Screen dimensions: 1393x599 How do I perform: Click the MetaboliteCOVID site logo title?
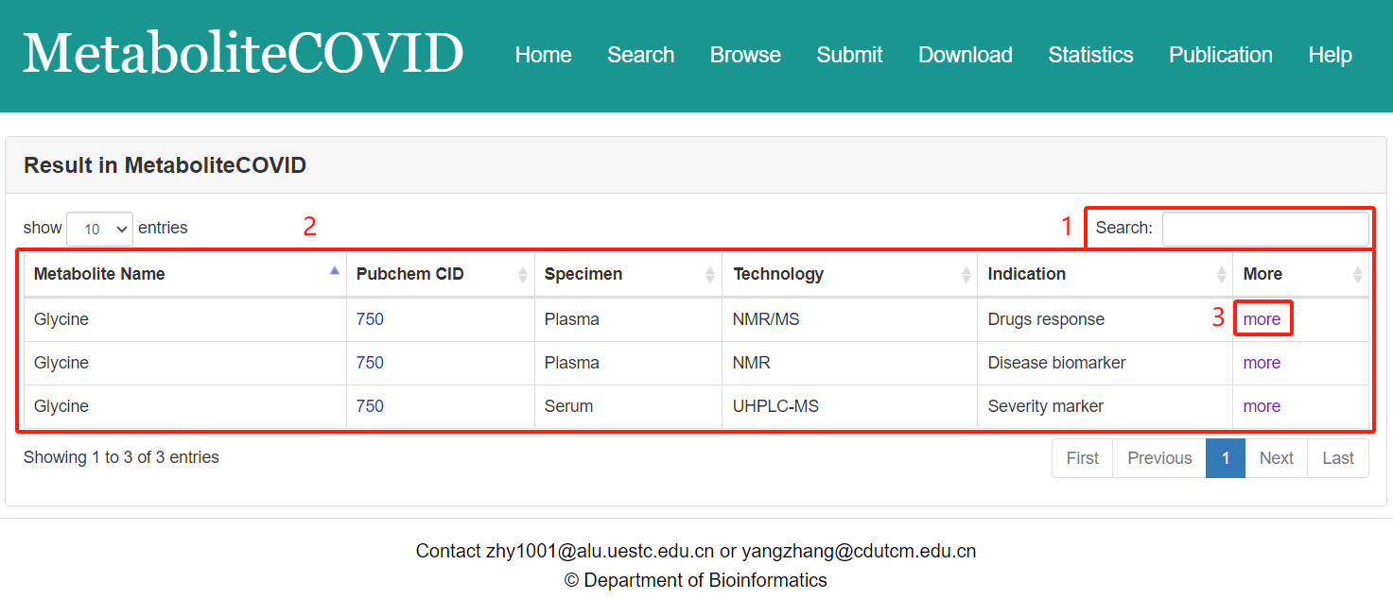point(243,54)
